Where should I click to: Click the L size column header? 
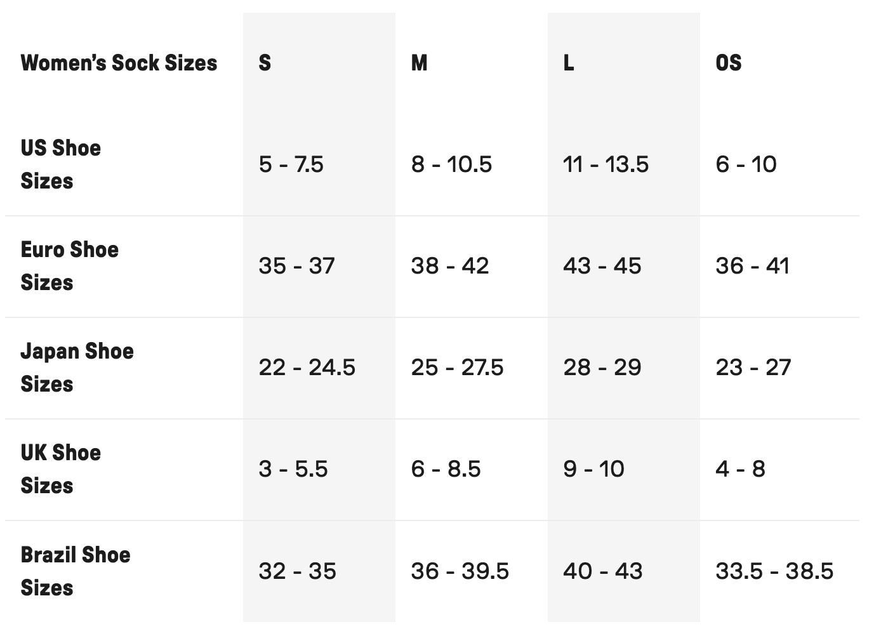(x=569, y=63)
